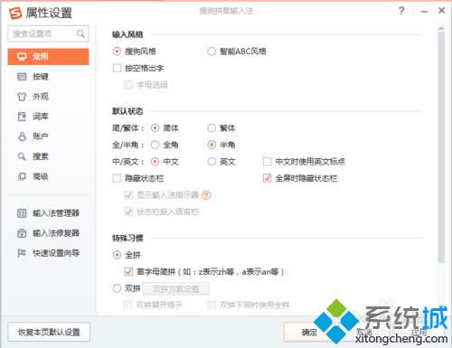Select 半角 radio button

click(212, 145)
